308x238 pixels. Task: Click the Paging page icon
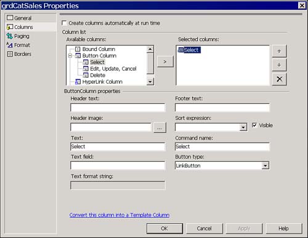click(10, 36)
